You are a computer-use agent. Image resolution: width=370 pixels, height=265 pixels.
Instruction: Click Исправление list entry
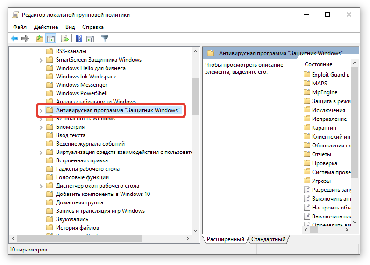[329, 119]
